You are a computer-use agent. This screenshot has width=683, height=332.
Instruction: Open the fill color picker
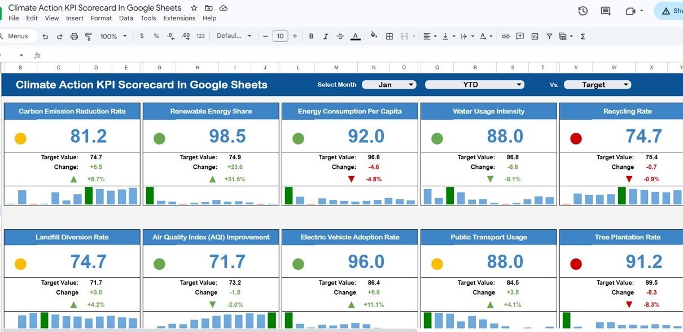[x=373, y=36]
